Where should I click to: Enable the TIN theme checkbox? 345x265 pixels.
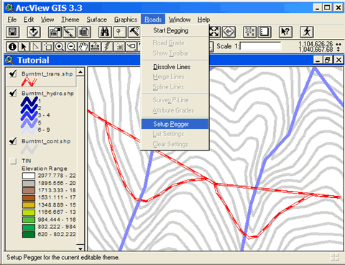point(13,161)
